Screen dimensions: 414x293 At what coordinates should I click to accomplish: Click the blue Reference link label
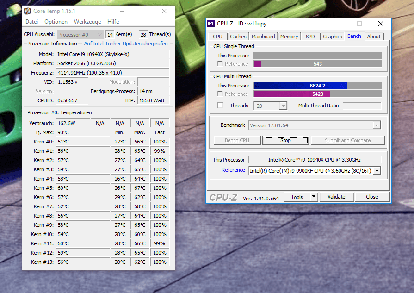pyautogui.click(x=233, y=170)
